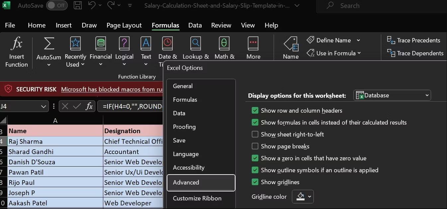Open the Math & Trig functions icon
Screen dimensions: 447x209
224,44
